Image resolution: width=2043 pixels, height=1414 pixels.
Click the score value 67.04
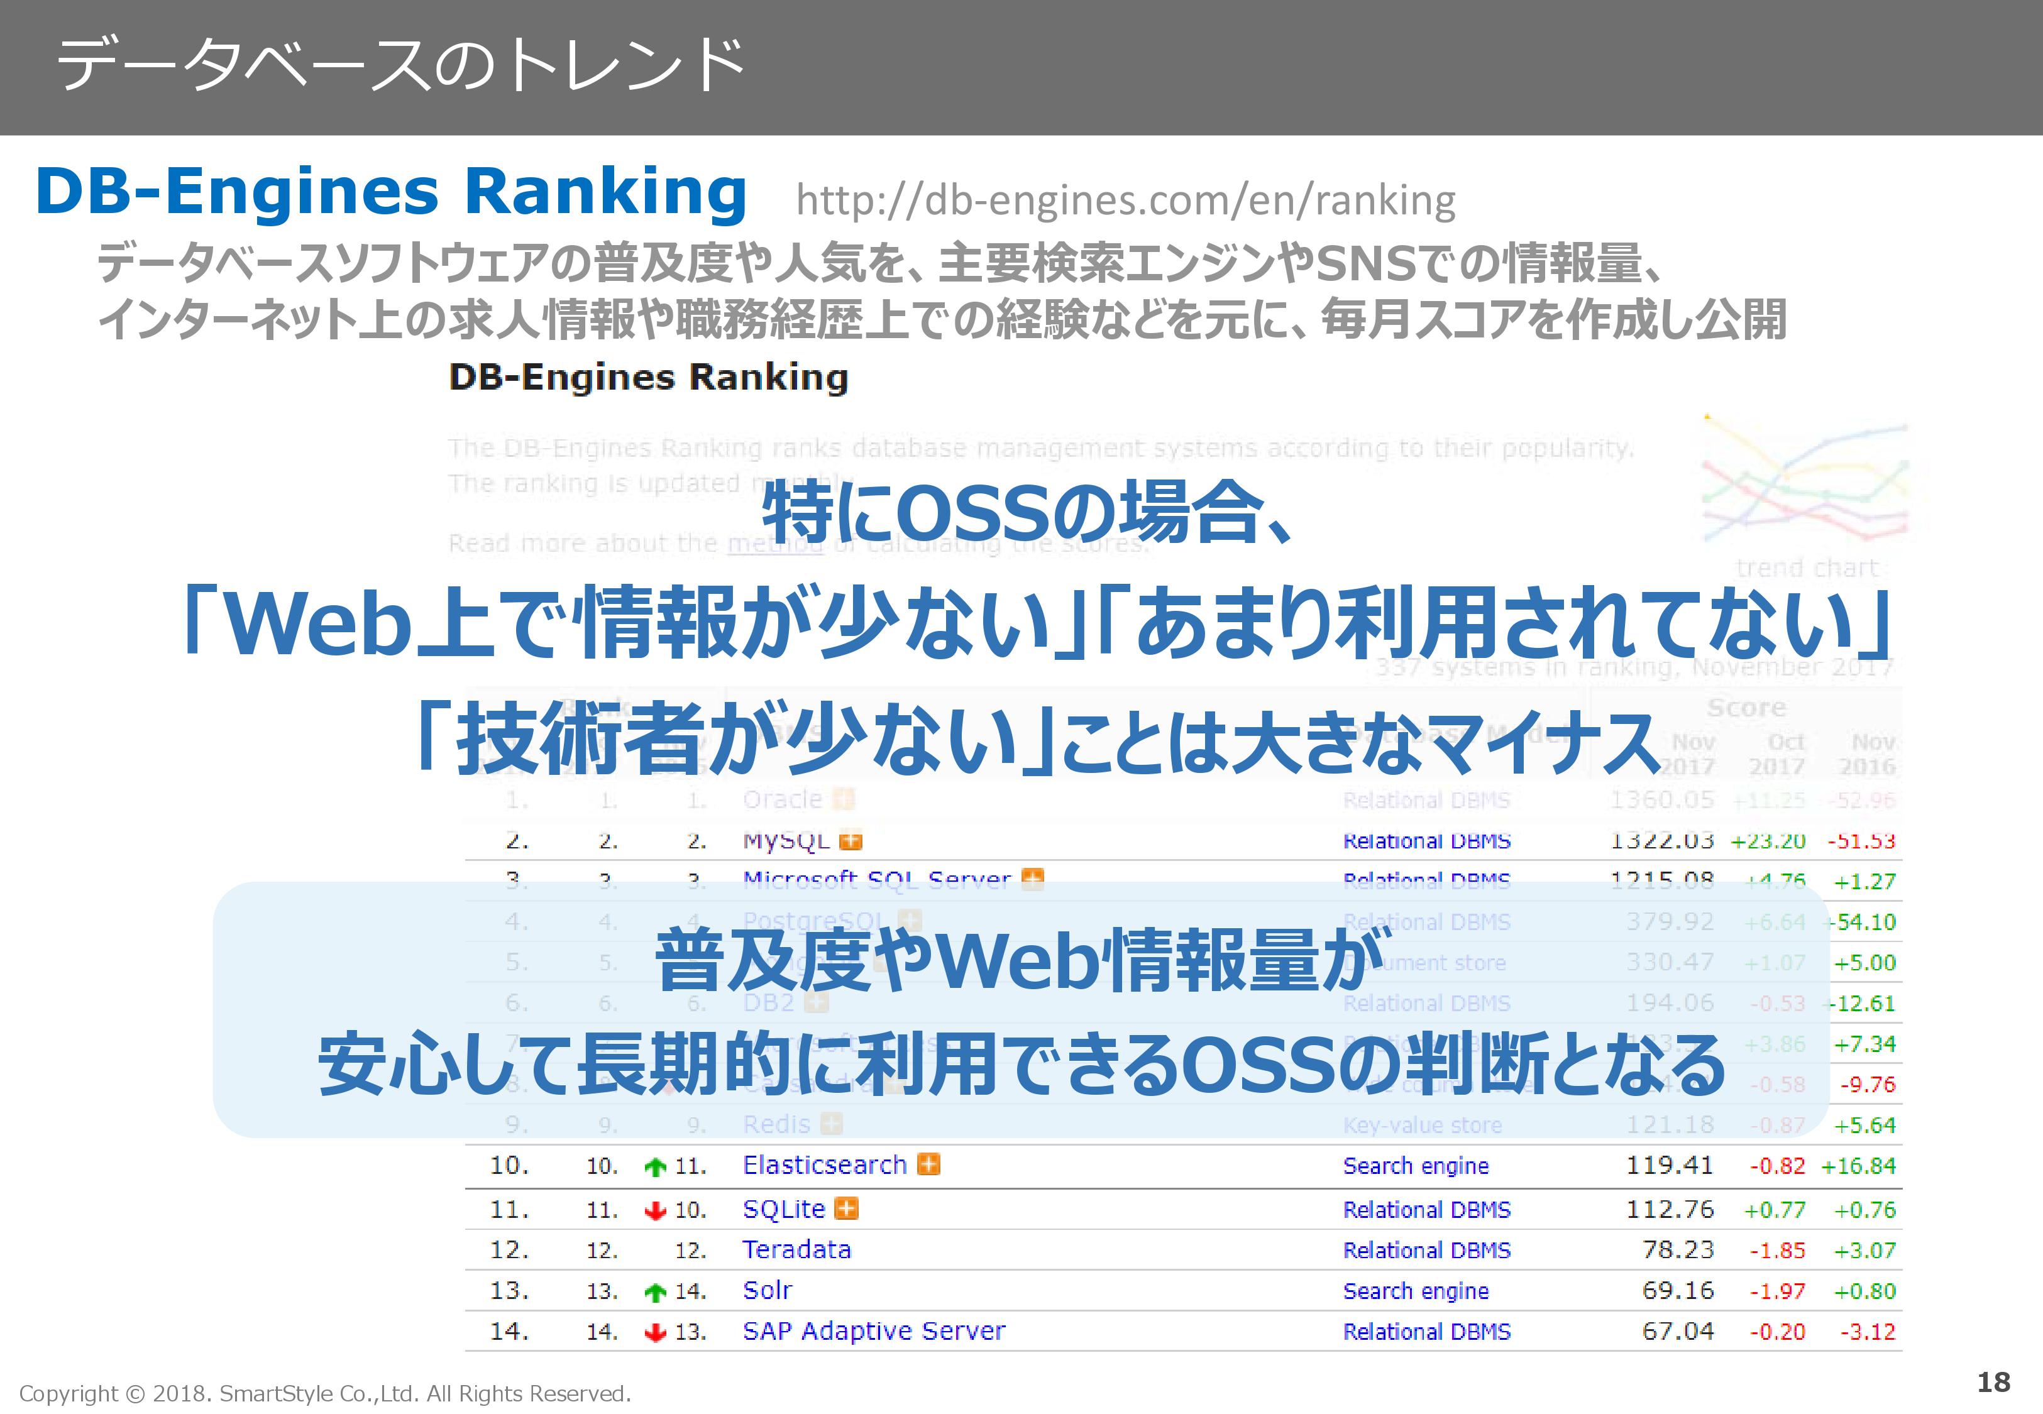[1679, 1332]
